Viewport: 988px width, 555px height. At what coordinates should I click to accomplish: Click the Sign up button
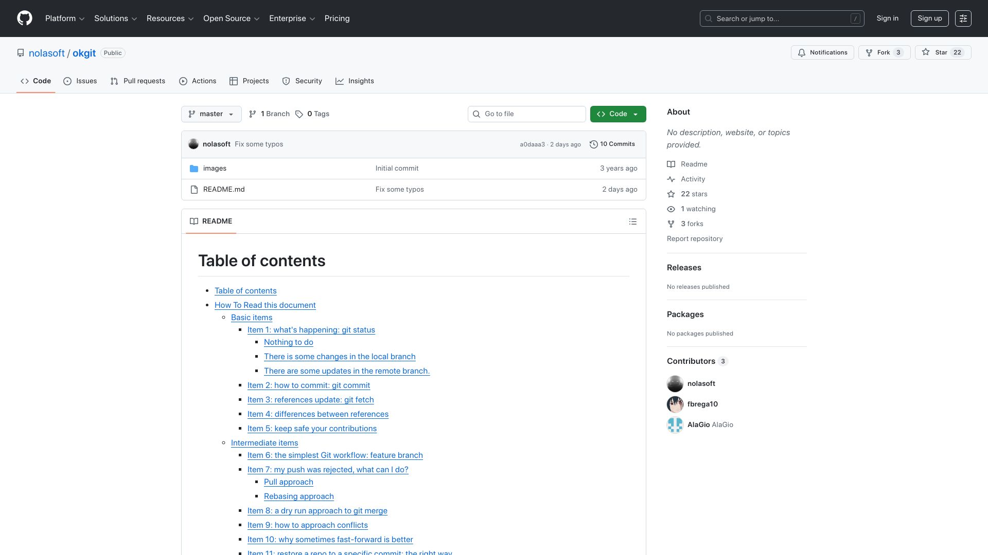click(x=930, y=18)
